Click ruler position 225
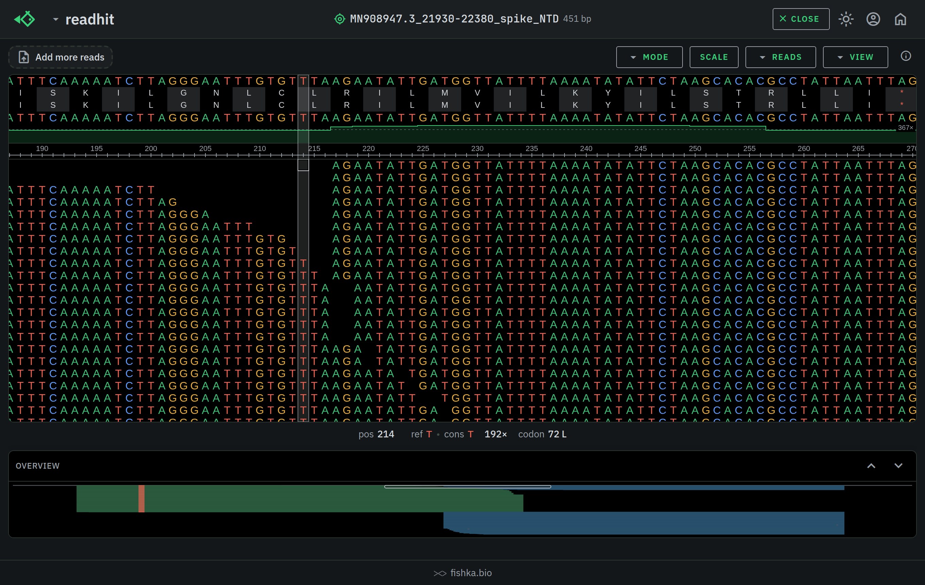925x585 pixels. coord(423,148)
